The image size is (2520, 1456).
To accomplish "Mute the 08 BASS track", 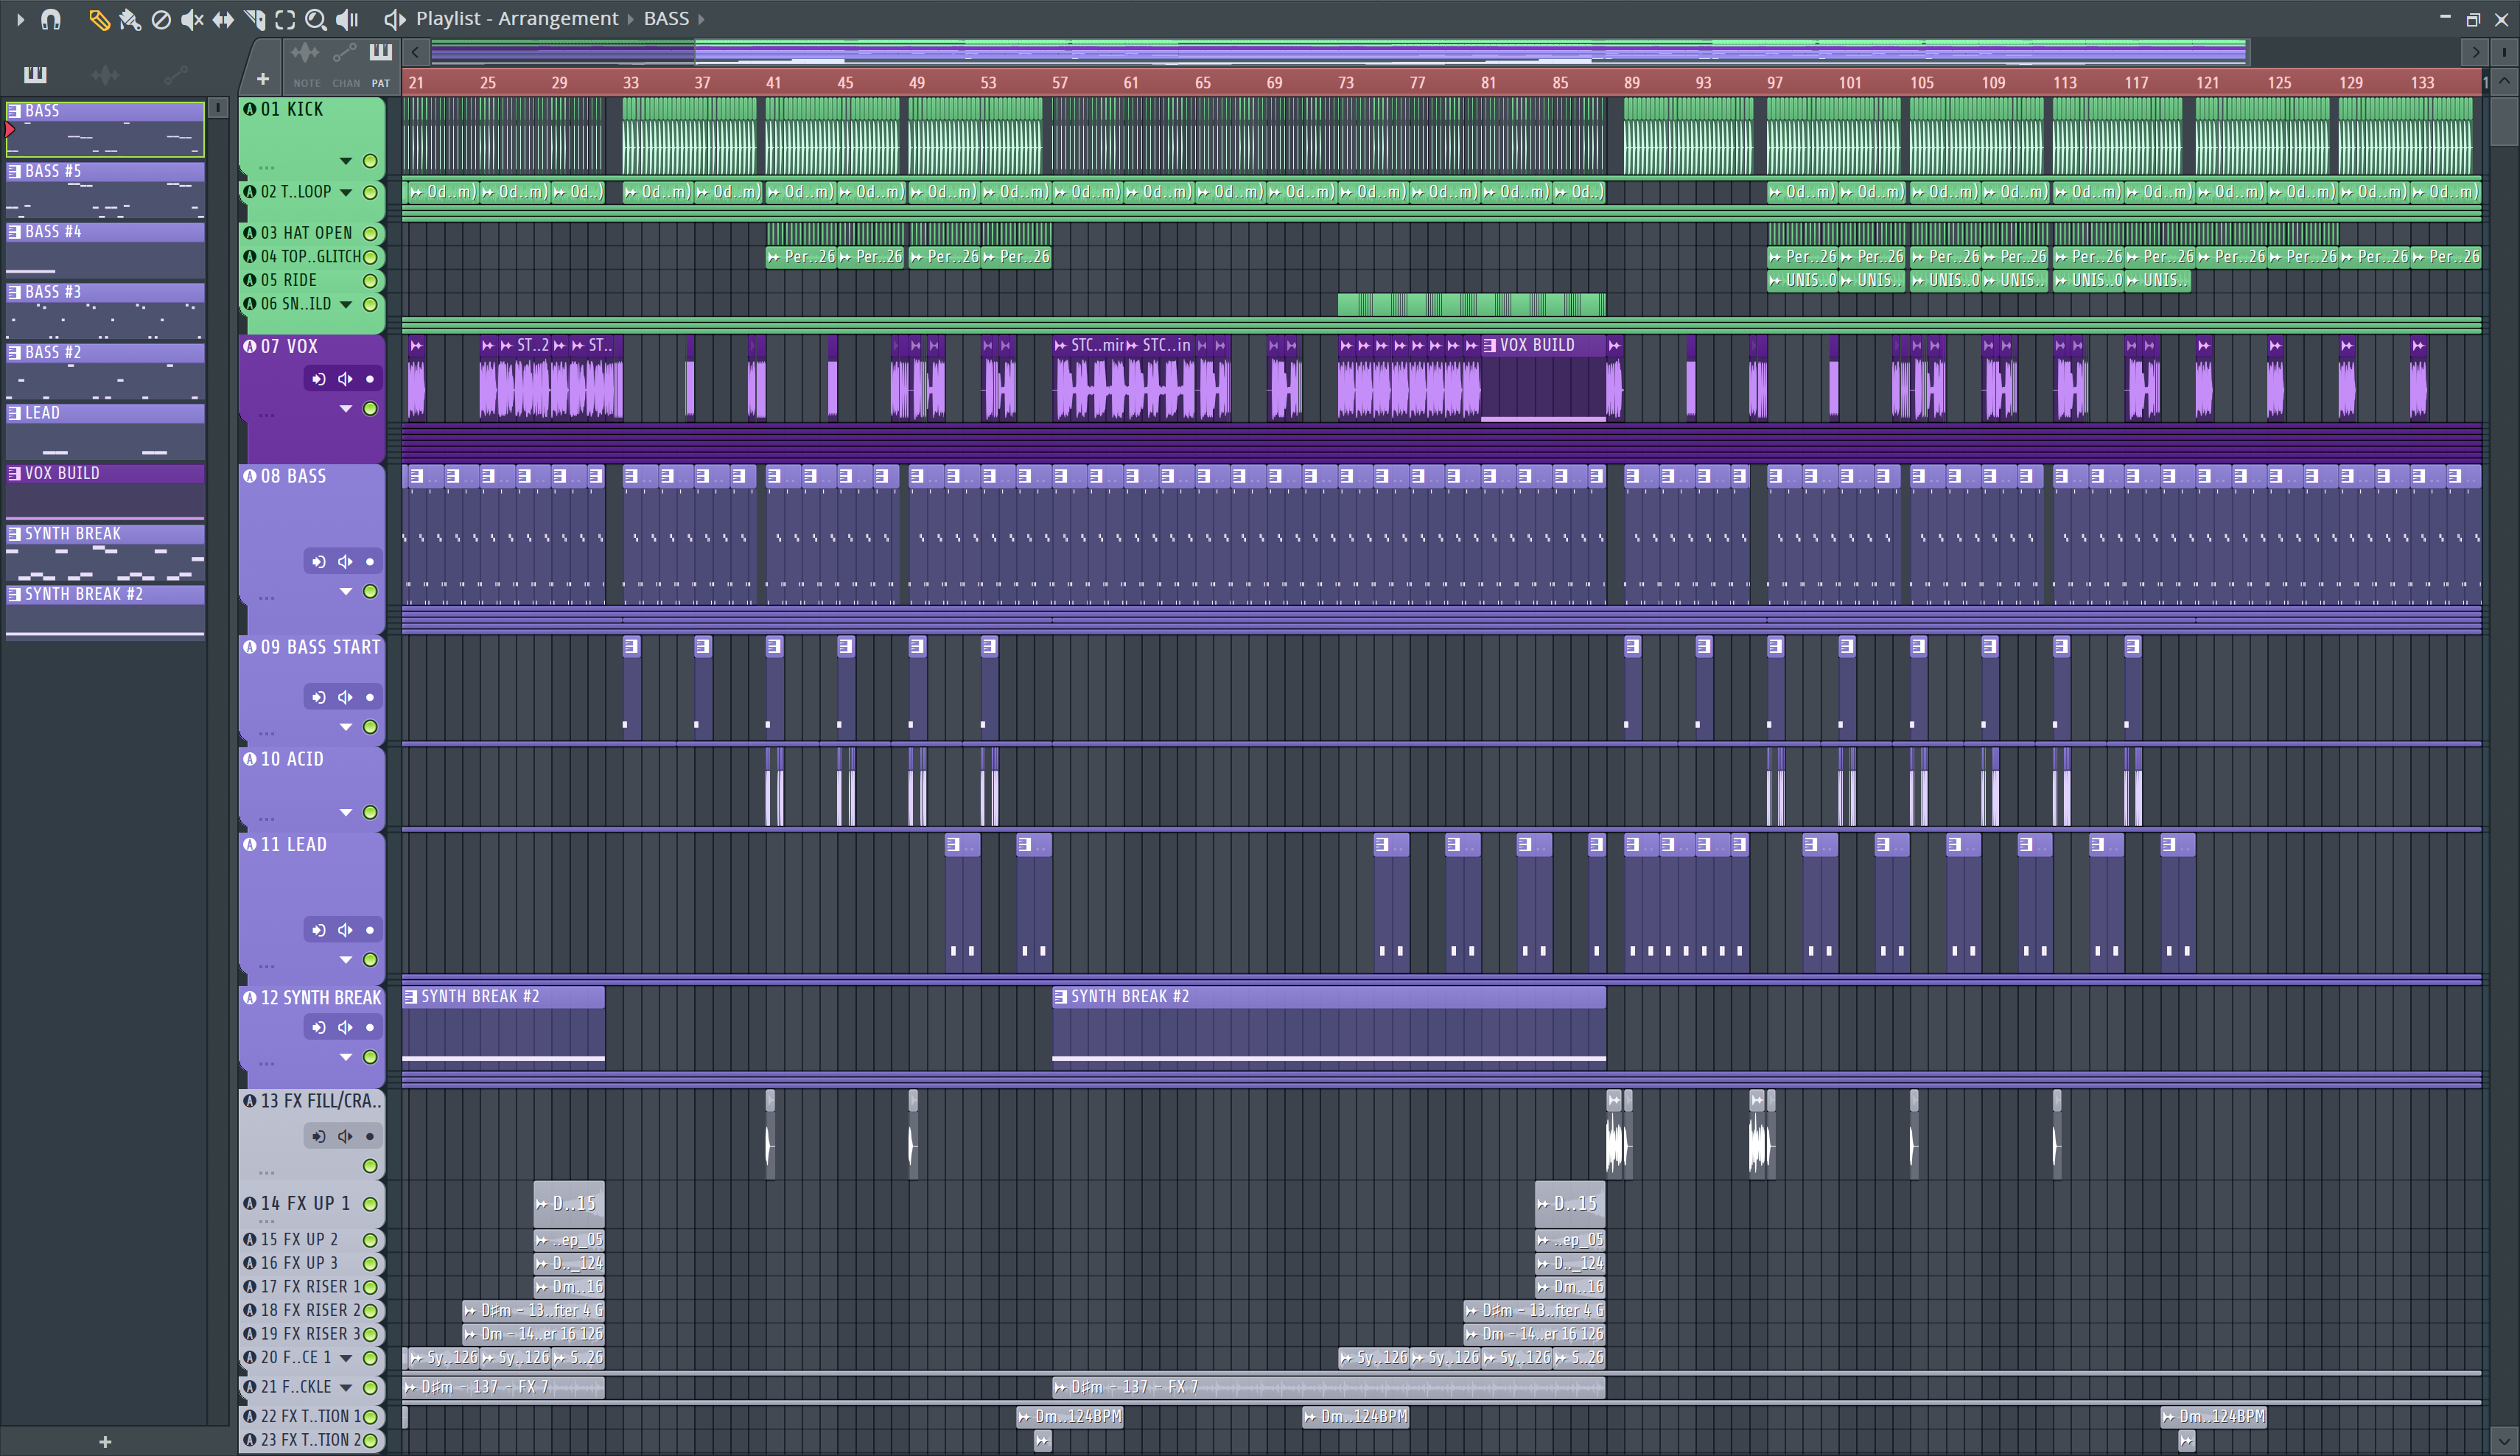I will point(370,592).
